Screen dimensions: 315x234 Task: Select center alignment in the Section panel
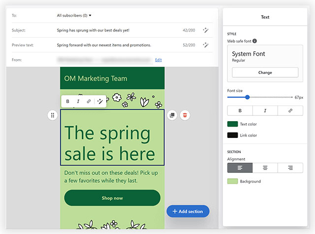pos(265,168)
